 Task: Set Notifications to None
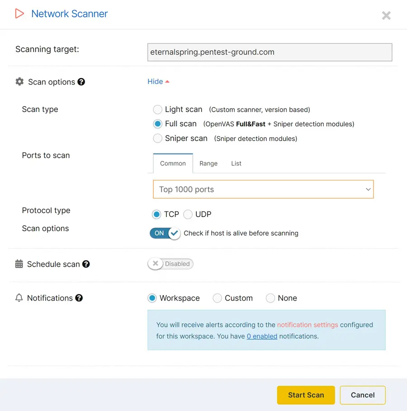pos(270,298)
